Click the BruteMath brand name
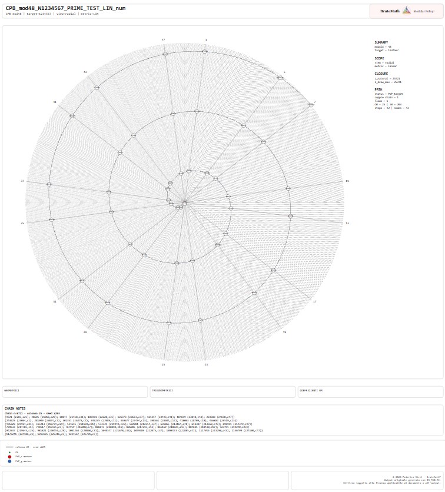Viewport: 445px width, 492px height. [x=390, y=11]
